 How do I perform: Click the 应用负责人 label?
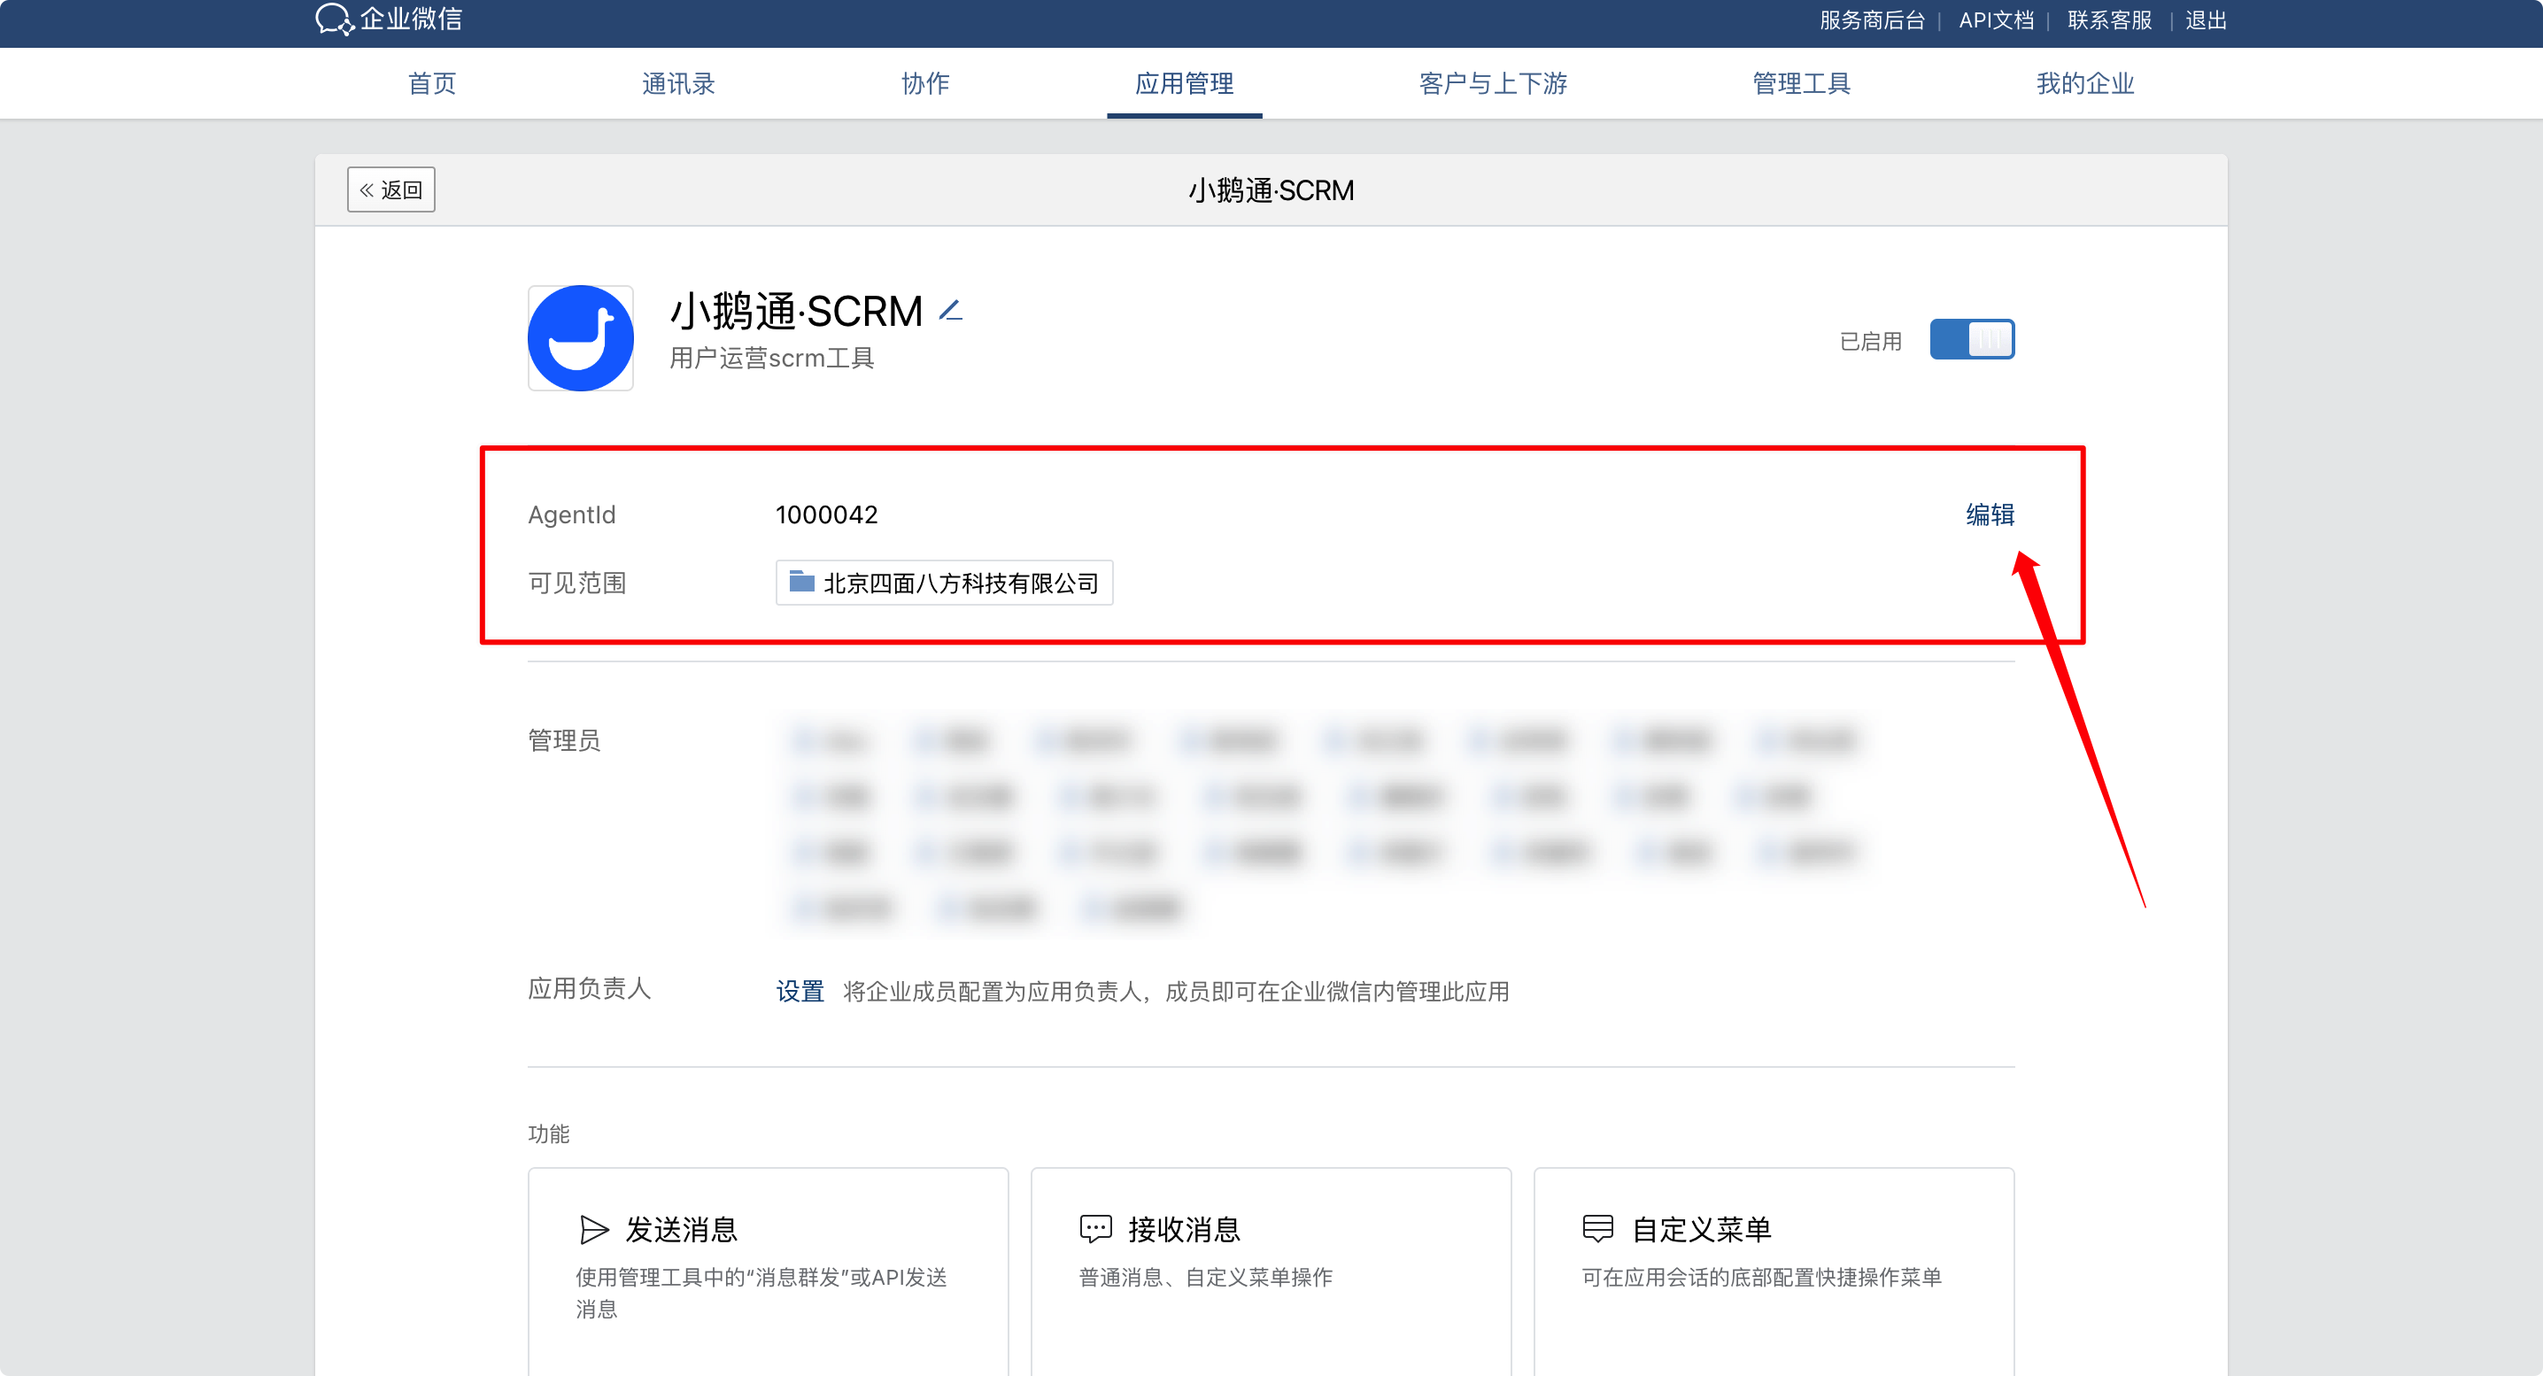pyautogui.click(x=590, y=988)
